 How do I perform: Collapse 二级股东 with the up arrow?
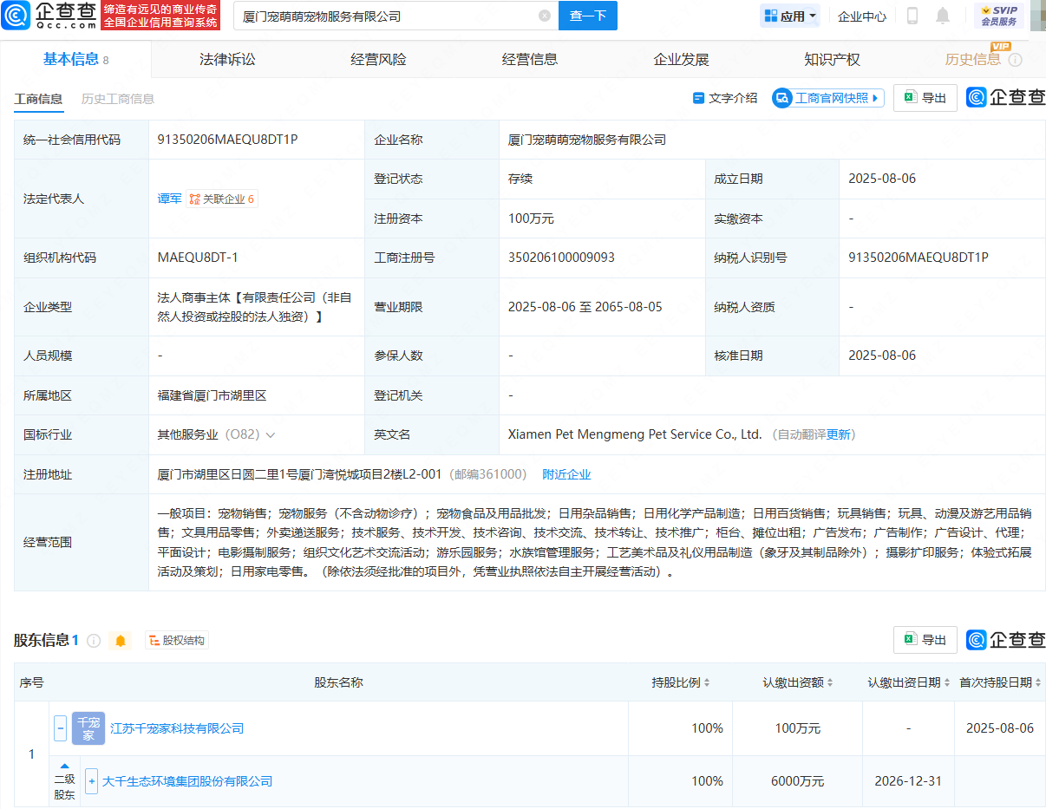64,766
